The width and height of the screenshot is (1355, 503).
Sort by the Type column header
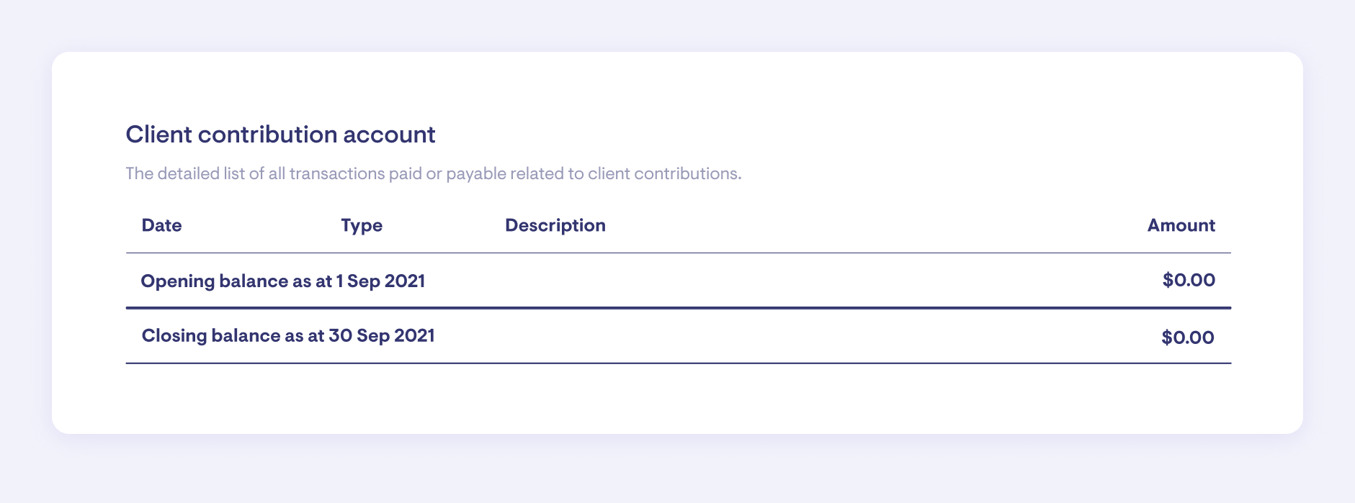click(x=362, y=225)
